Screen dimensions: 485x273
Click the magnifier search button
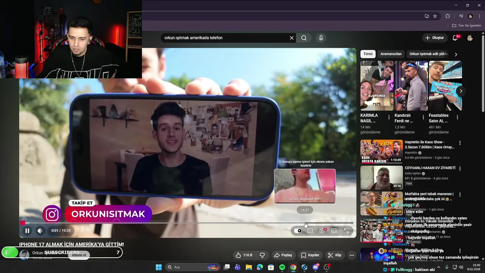pos(304,38)
